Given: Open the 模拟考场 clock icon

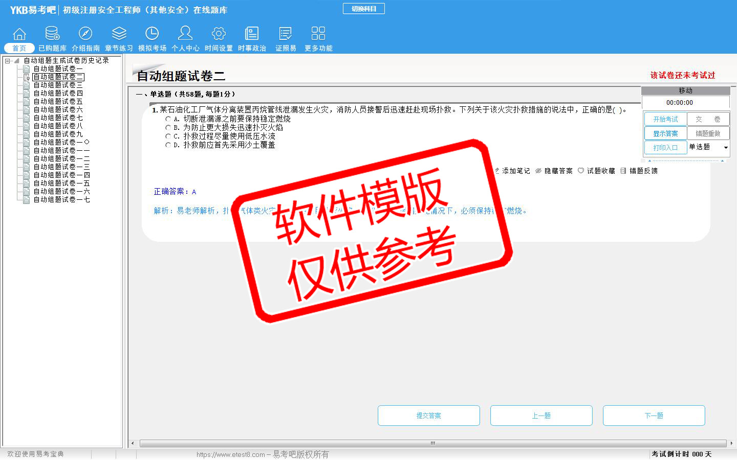Looking at the screenshot, I should tap(152, 34).
